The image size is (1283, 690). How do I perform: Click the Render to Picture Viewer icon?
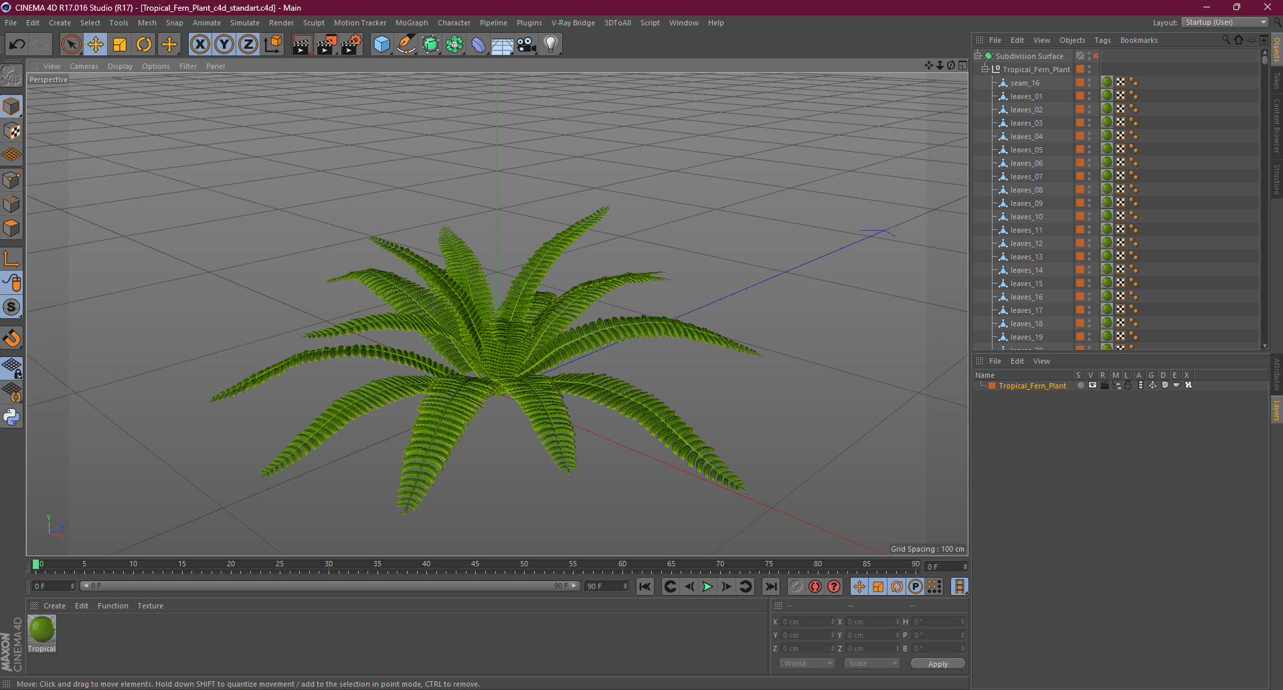tap(327, 45)
